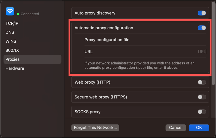Click the .pac file help text
Screen dimensions: 216x138
[x=139, y=65]
